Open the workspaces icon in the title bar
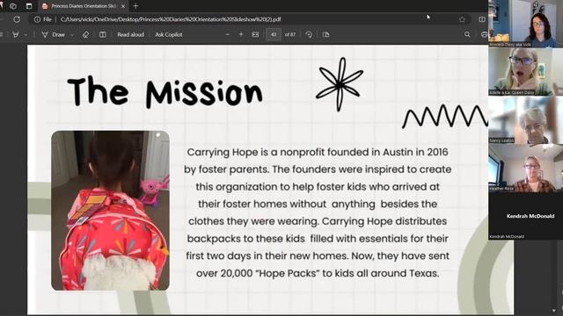The height and width of the screenshot is (316, 563). 13,6
